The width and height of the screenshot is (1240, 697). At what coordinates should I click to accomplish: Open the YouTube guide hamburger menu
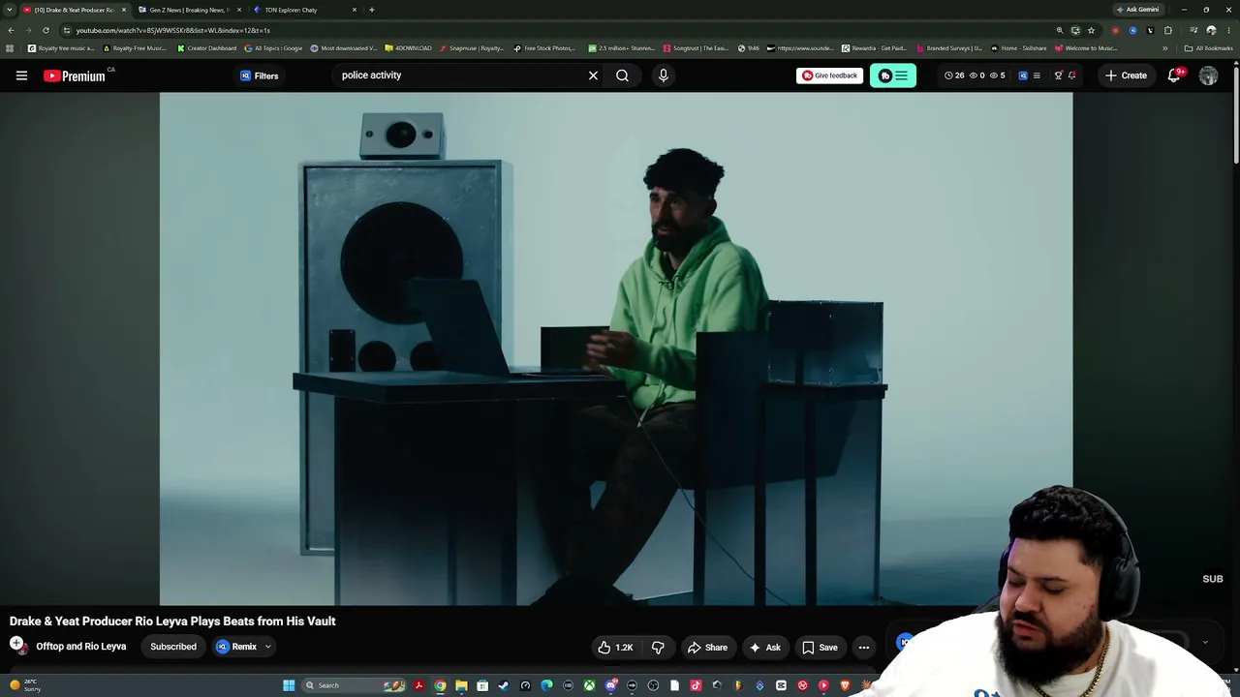point(21,76)
